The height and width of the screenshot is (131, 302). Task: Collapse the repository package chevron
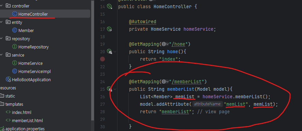[1, 39]
